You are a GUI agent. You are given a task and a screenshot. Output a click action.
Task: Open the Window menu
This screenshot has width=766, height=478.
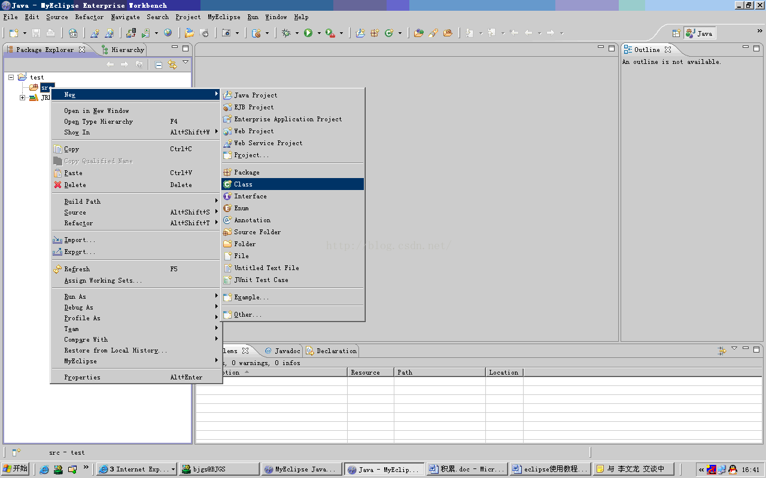point(276,17)
